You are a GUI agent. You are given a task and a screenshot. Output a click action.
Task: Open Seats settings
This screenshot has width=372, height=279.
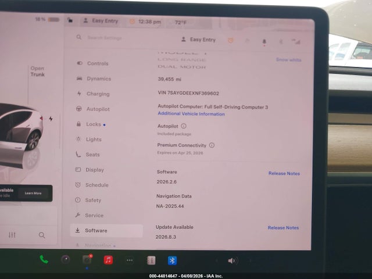point(87,155)
